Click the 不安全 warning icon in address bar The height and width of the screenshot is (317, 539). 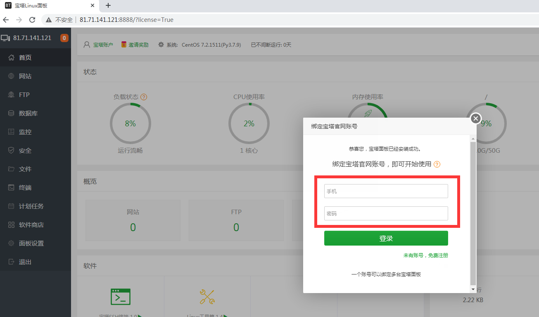pos(49,20)
